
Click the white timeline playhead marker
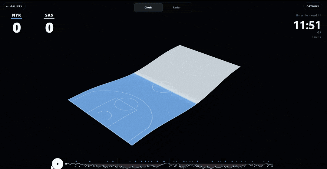66,164
